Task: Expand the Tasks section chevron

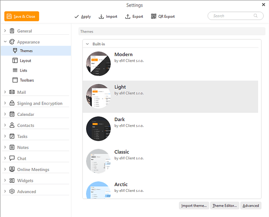Action: click(x=5, y=136)
